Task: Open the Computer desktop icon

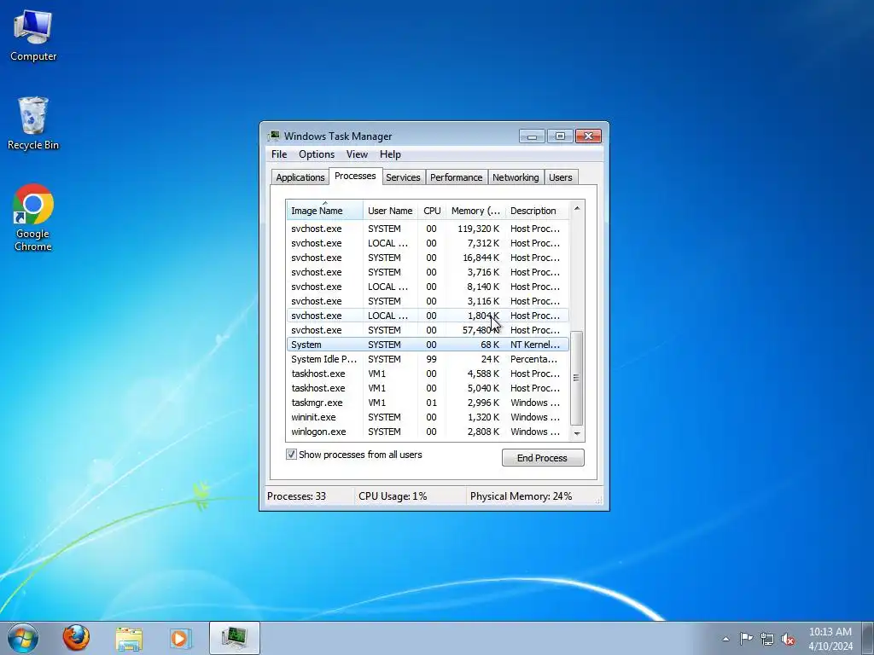Action: [33, 36]
